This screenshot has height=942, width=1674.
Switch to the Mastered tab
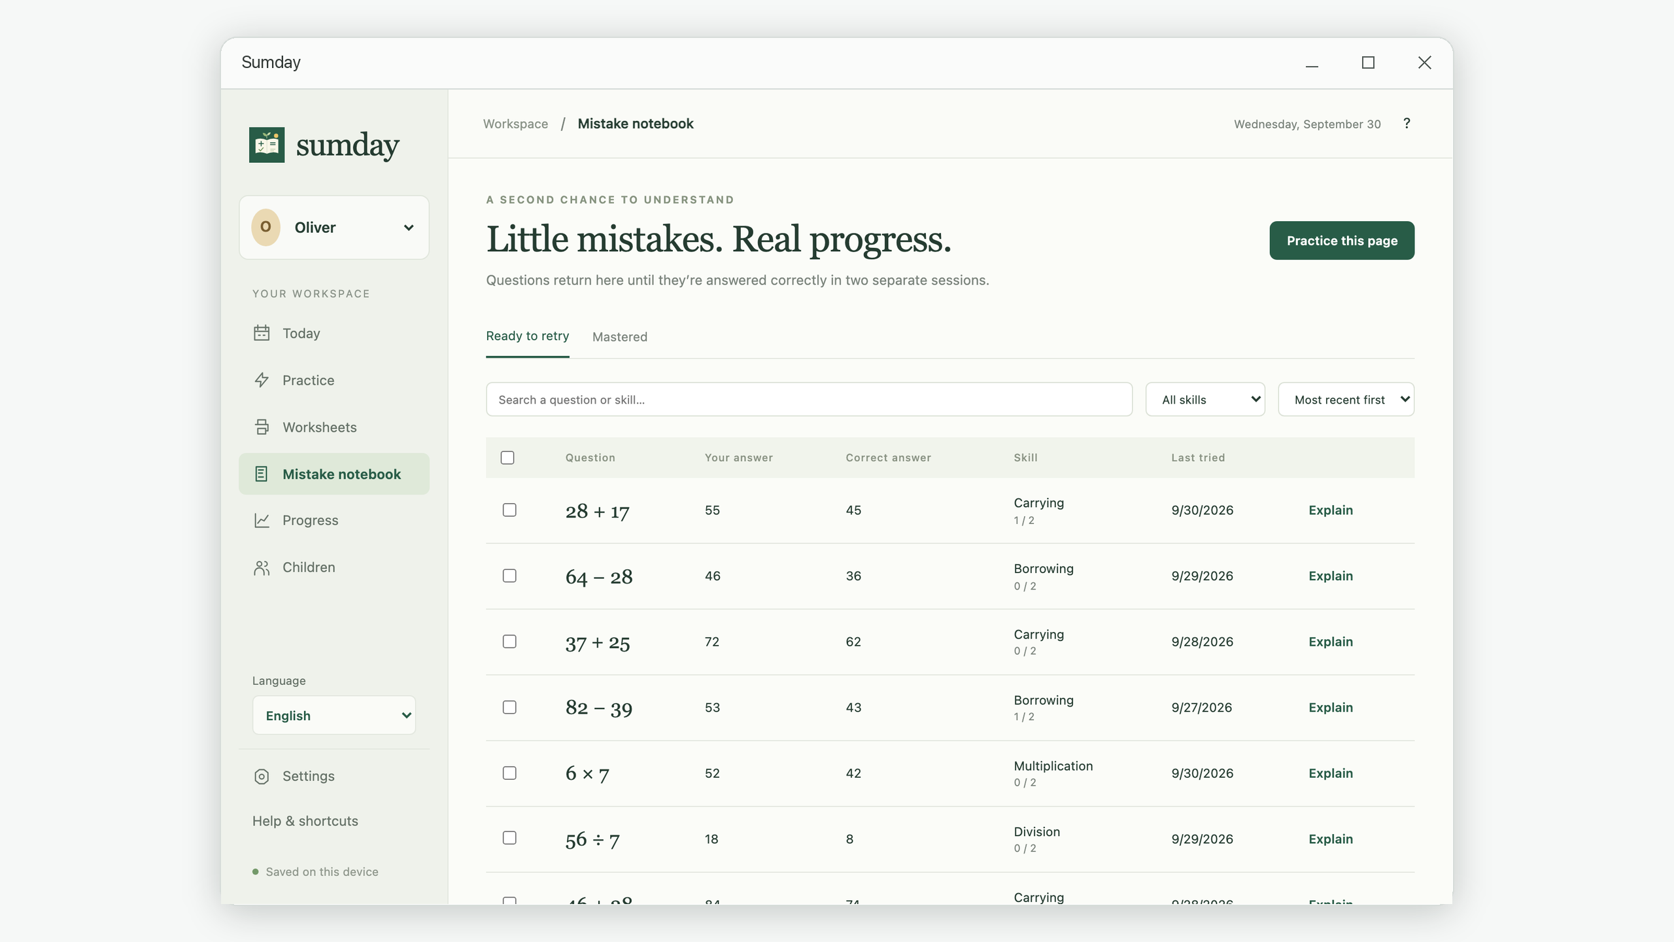(620, 337)
